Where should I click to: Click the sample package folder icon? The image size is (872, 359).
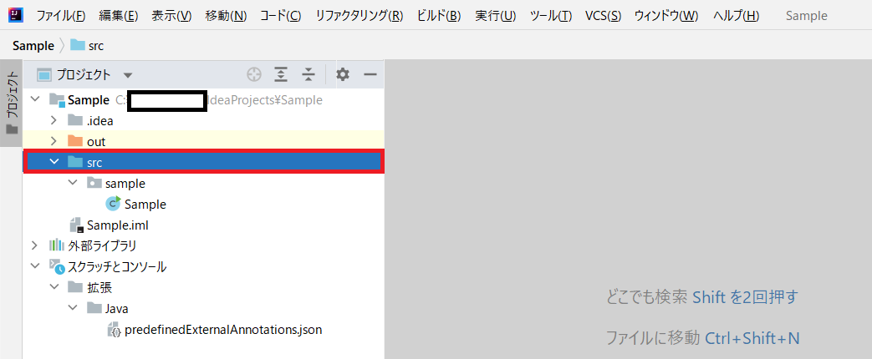point(94,183)
